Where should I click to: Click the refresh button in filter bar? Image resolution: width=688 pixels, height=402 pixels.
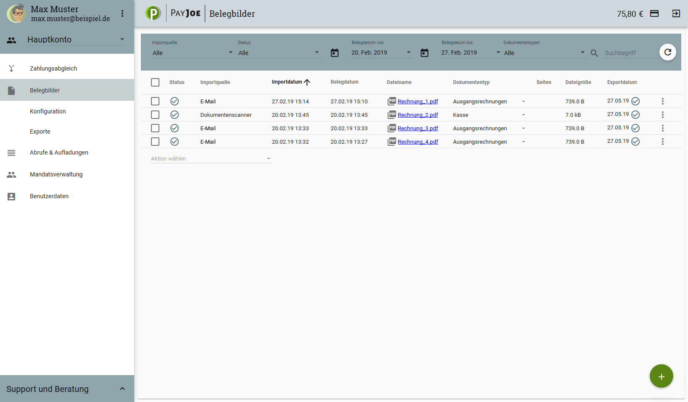(667, 52)
